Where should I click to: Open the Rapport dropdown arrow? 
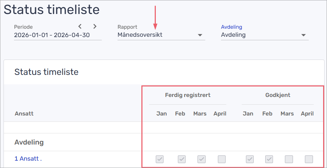click(200, 35)
